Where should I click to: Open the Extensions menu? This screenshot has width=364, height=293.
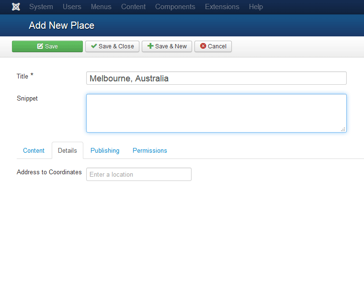(222, 7)
